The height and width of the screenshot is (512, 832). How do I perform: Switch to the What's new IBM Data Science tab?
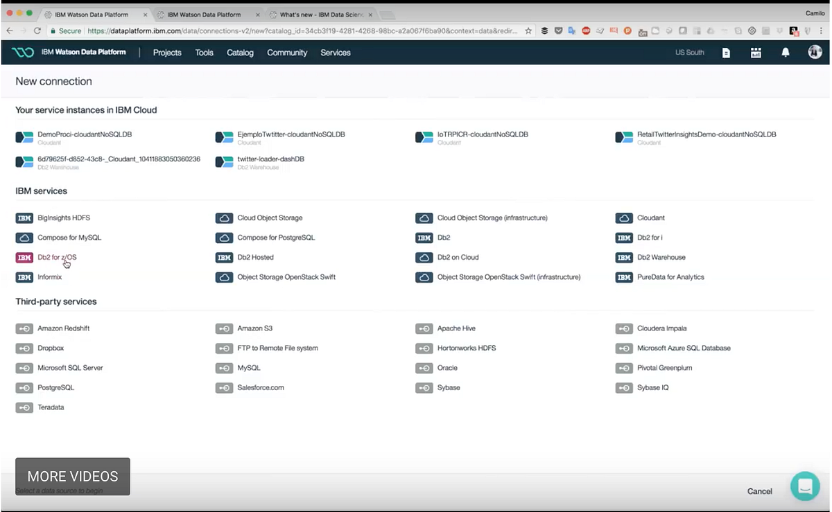[319, 13]
